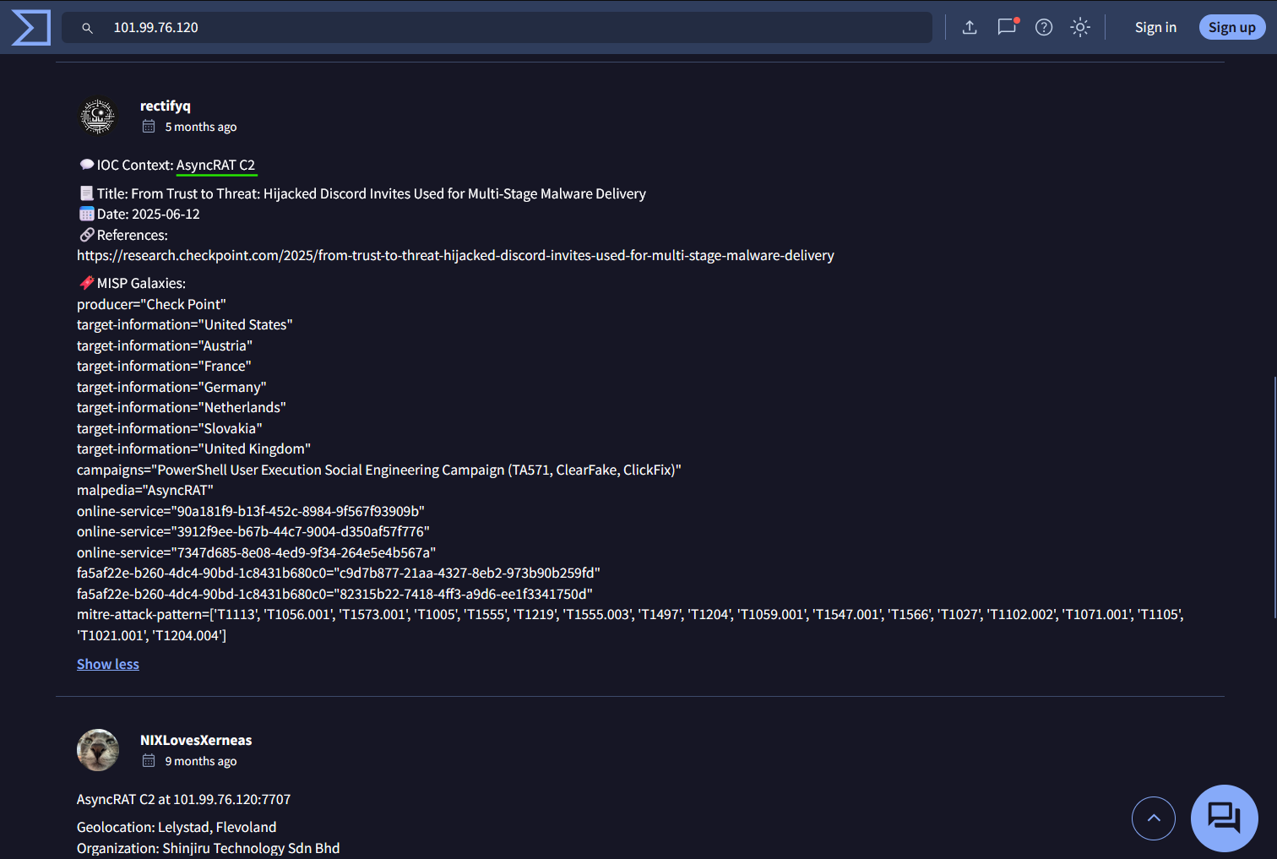The image size is (1277, 859).
Task: Click target-information="Germany" text
Action: [171, 387]
